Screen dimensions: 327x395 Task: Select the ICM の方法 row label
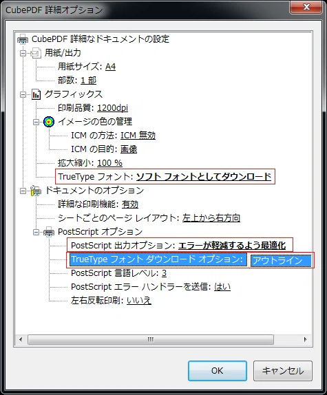tap(94, 136)
